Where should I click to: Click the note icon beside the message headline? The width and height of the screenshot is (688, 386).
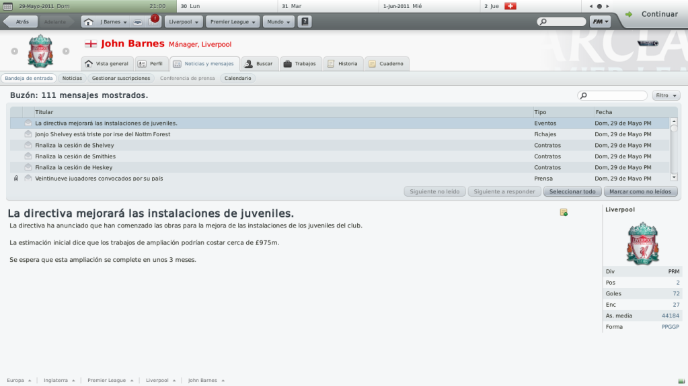point(564,213)
